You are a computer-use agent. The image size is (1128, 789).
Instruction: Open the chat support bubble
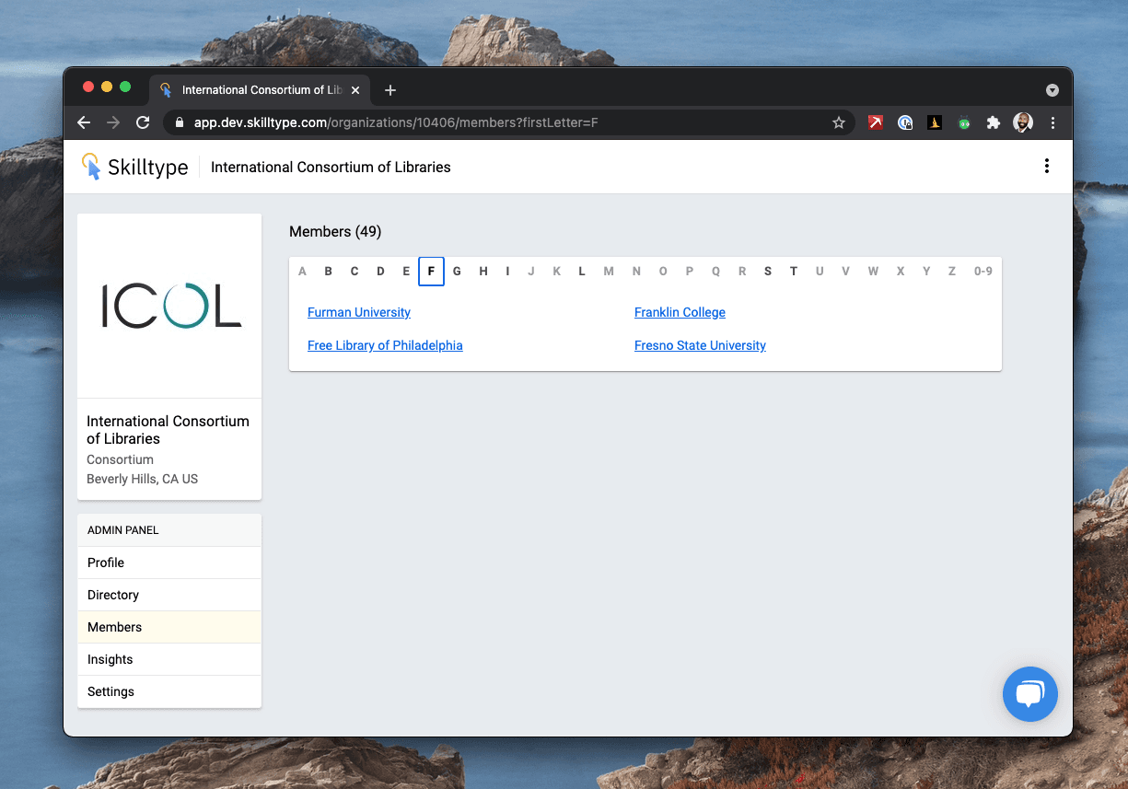[1029, 694]
